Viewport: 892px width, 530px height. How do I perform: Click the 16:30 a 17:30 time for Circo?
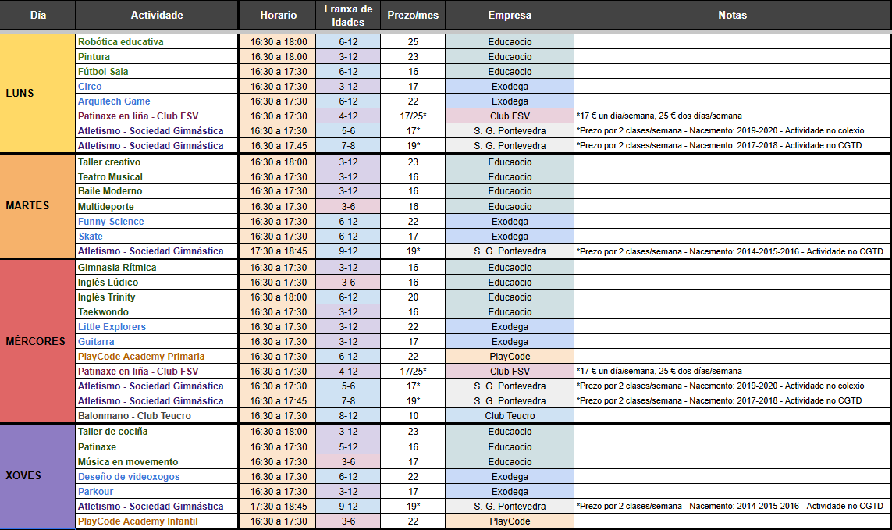278,86
